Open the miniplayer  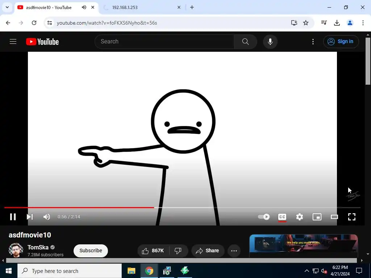(317, 217)
